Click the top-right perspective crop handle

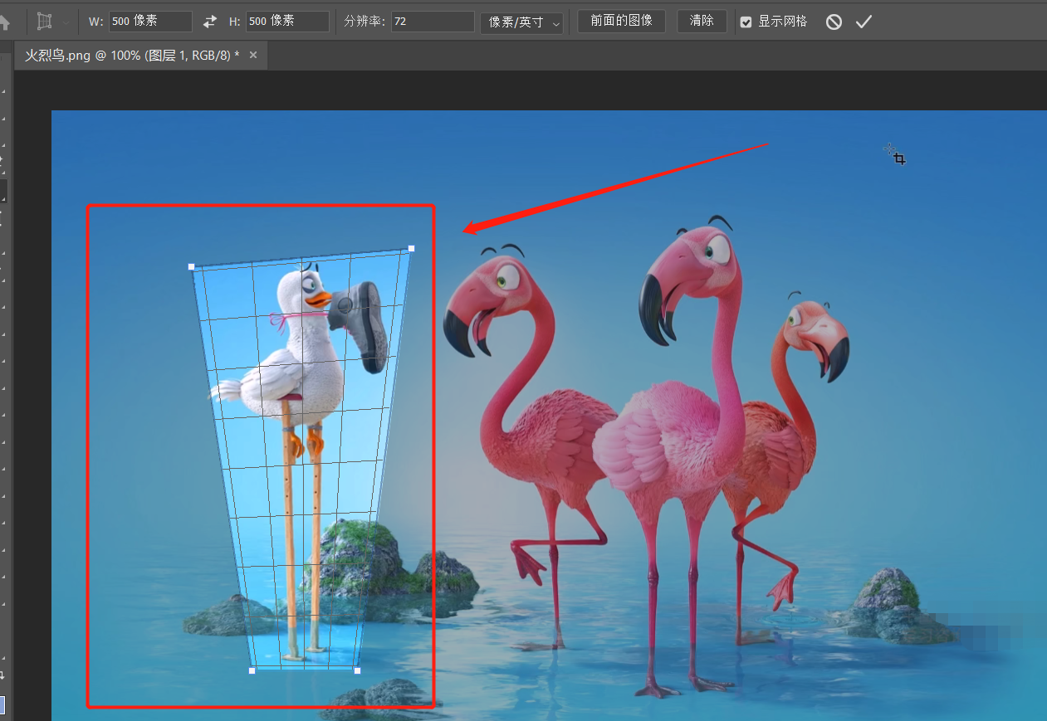click(411, 248)
